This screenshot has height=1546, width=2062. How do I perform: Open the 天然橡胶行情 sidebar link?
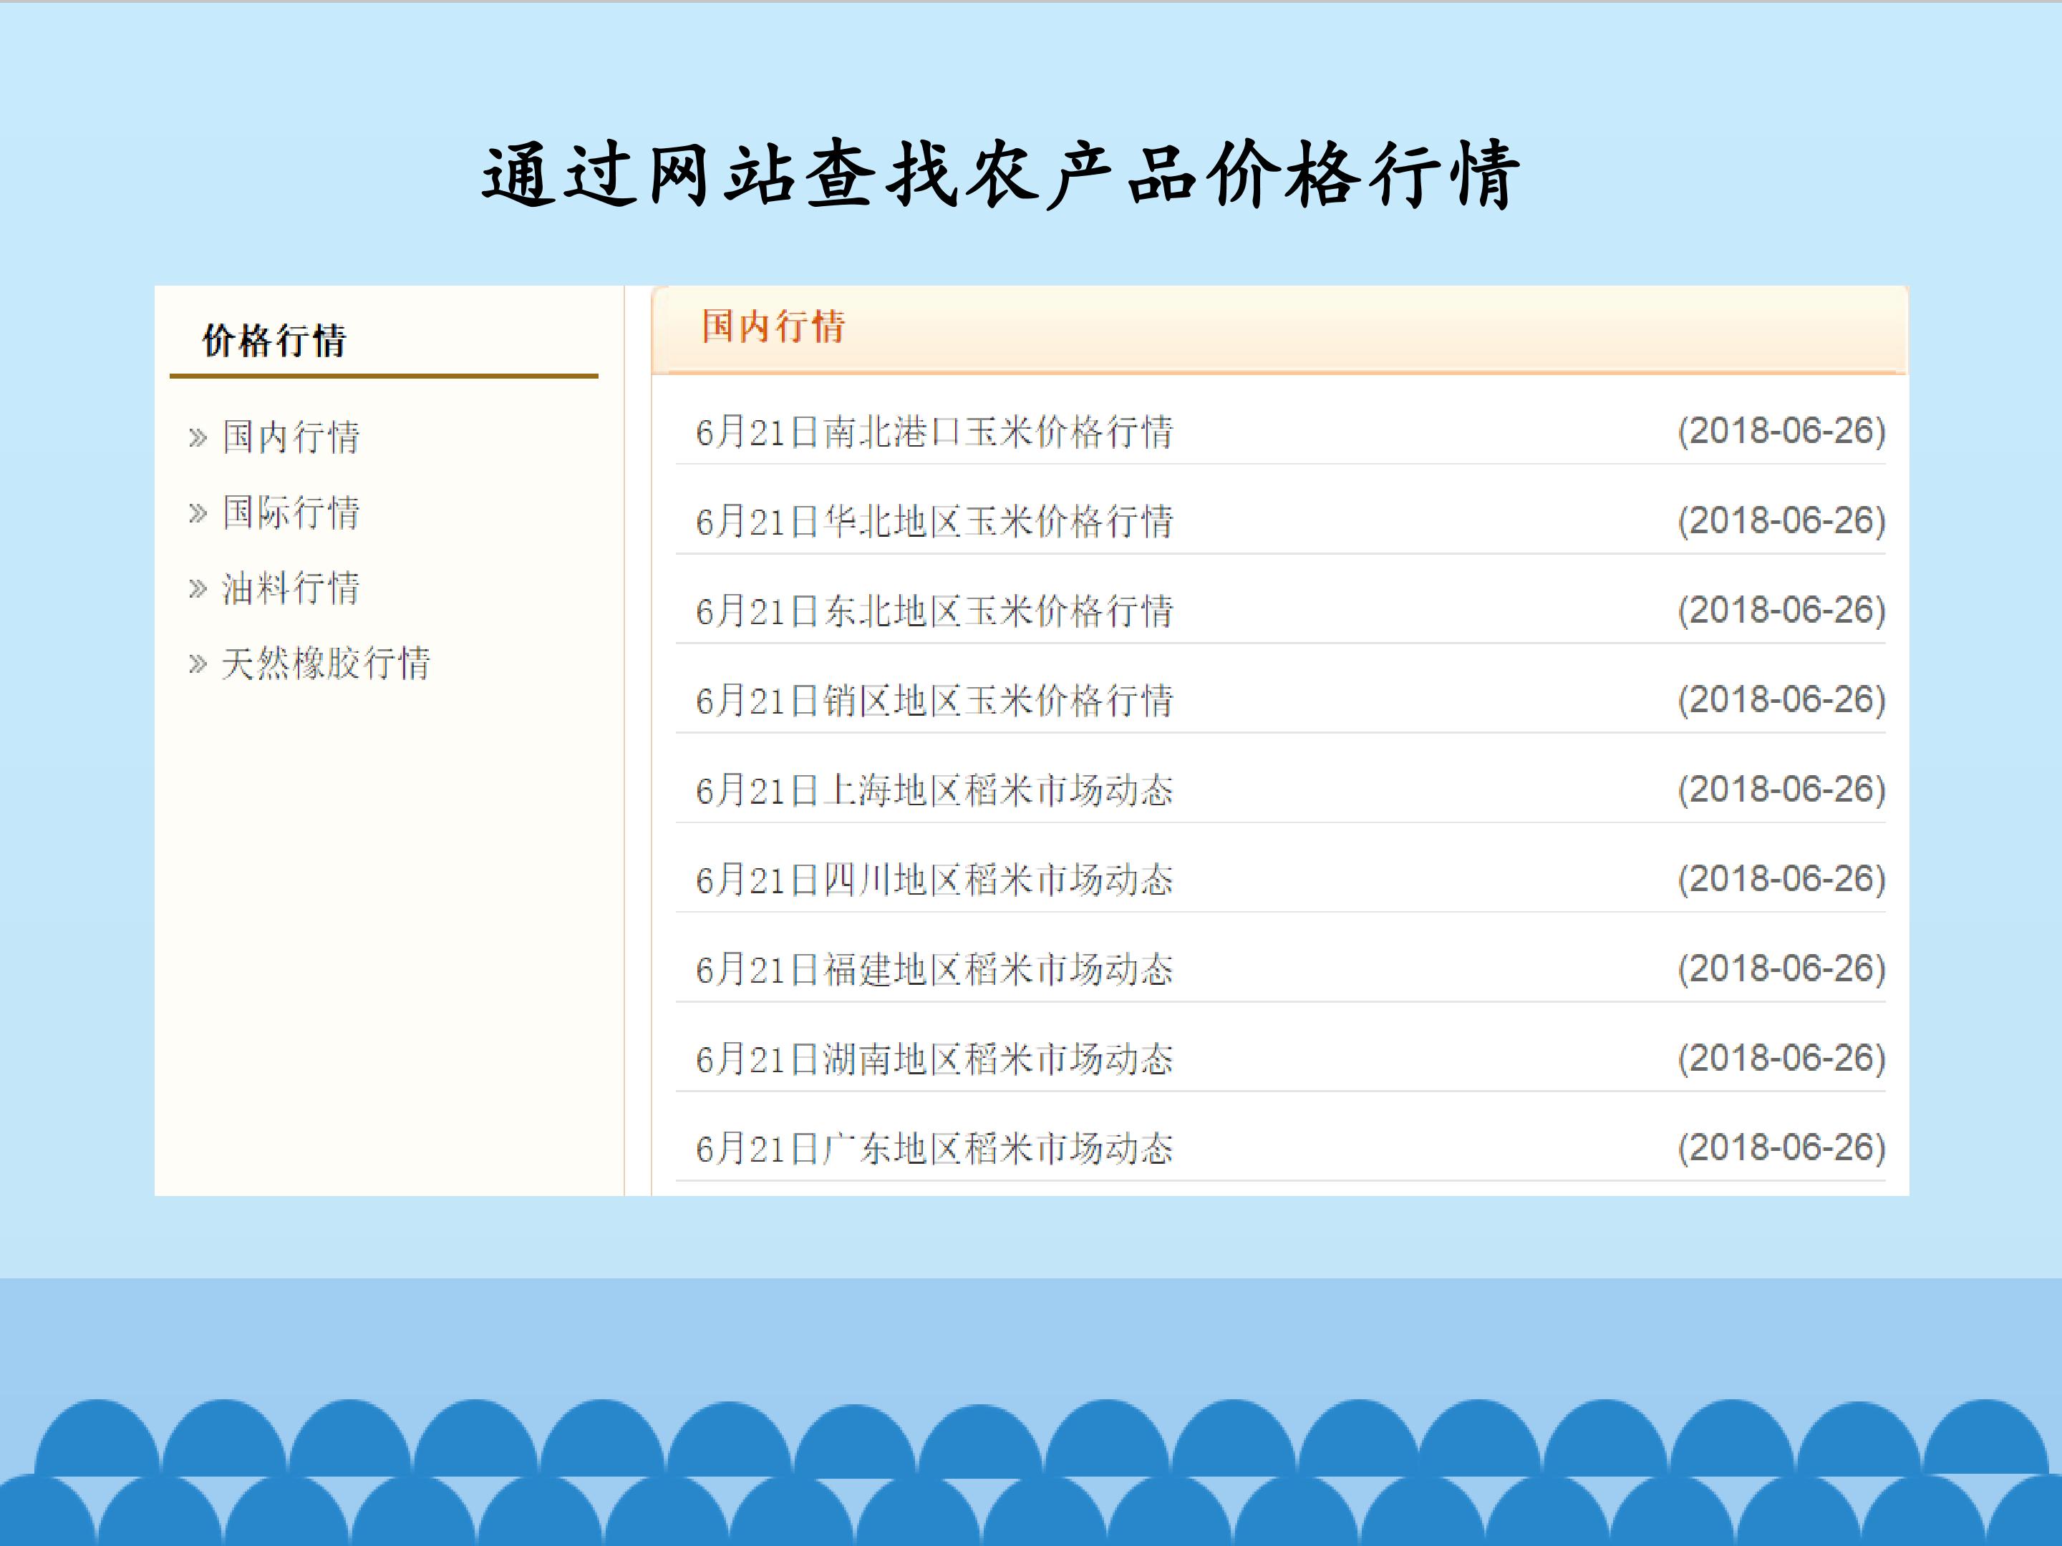326,663
